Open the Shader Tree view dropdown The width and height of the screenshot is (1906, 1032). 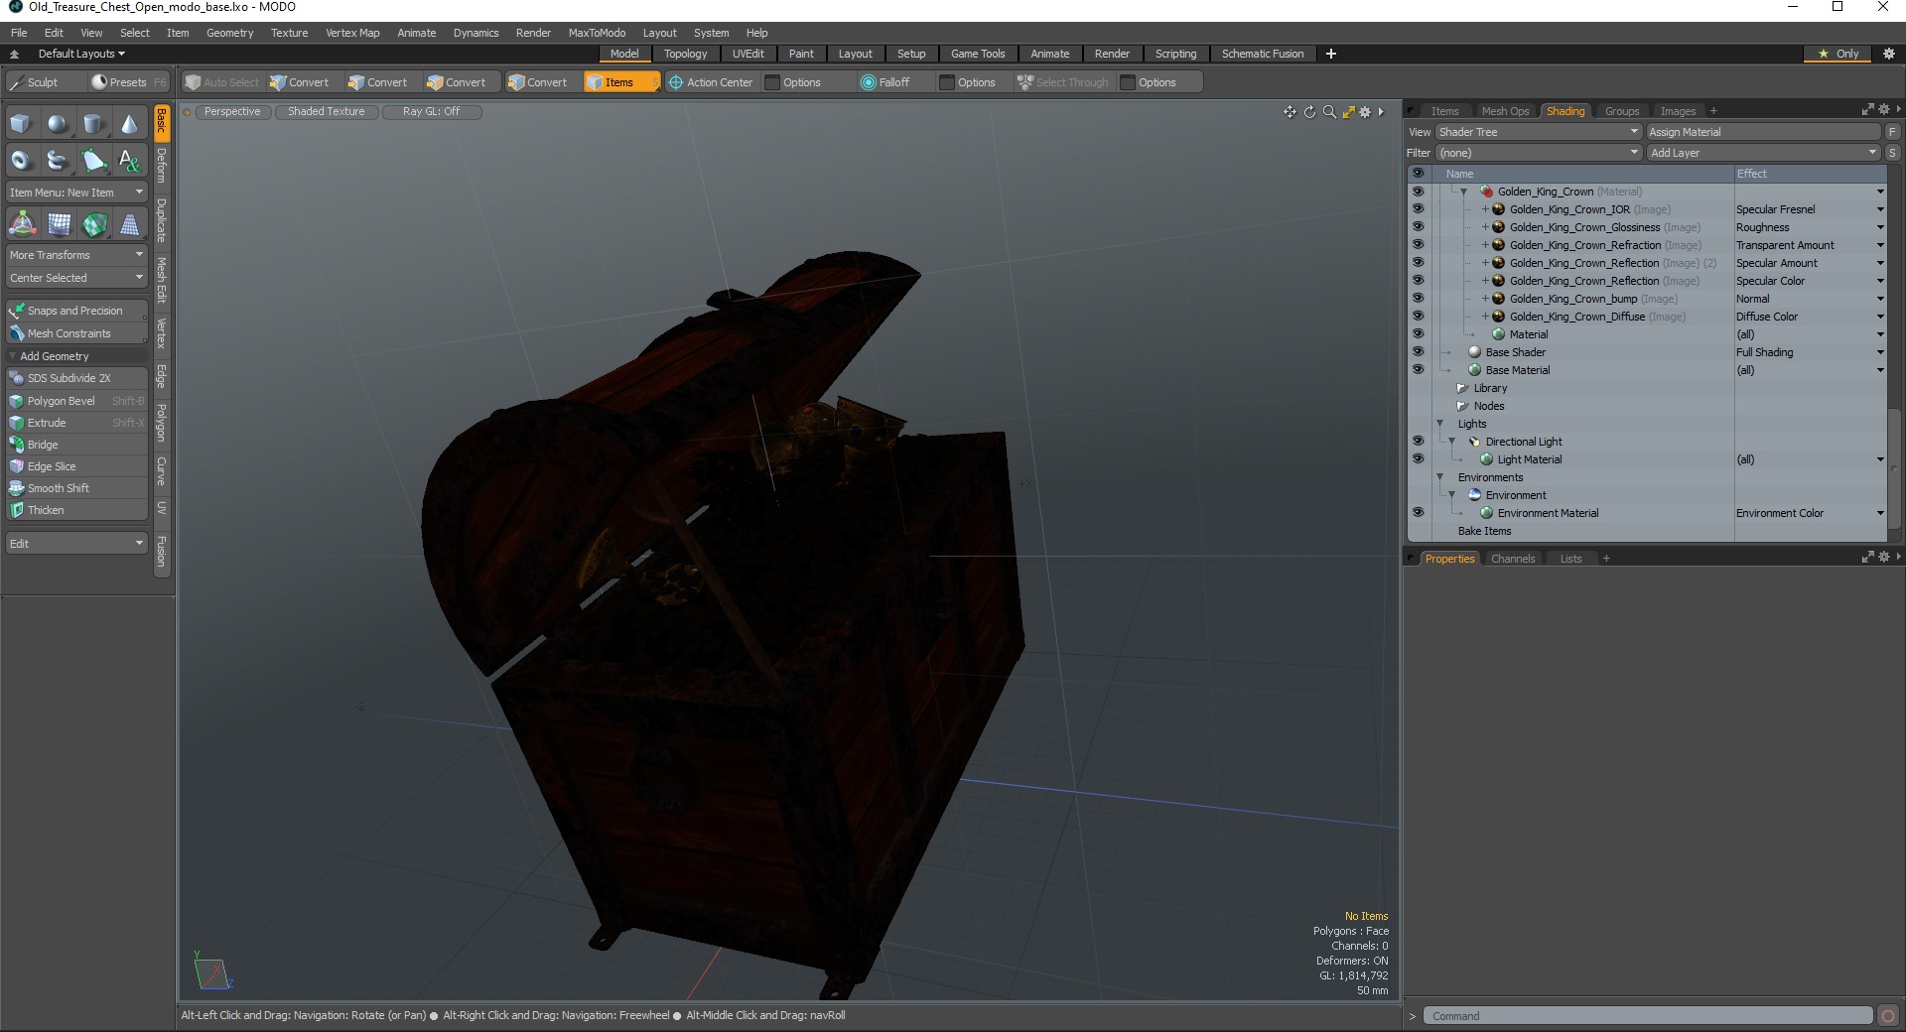pos(1538,132)
